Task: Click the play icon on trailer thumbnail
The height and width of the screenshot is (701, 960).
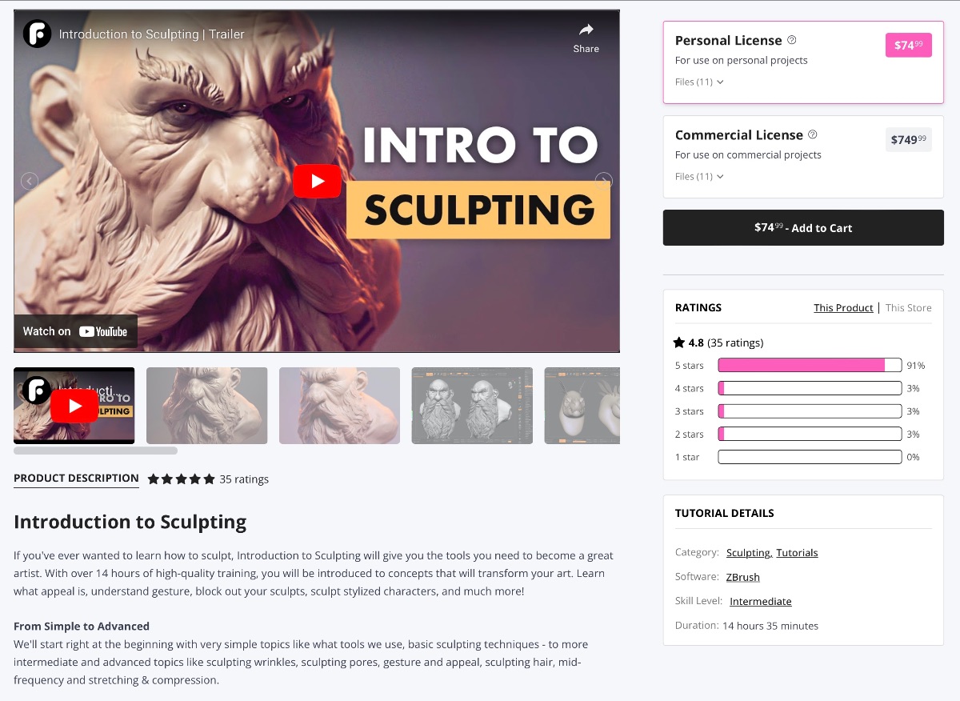Action: point(74,406)
